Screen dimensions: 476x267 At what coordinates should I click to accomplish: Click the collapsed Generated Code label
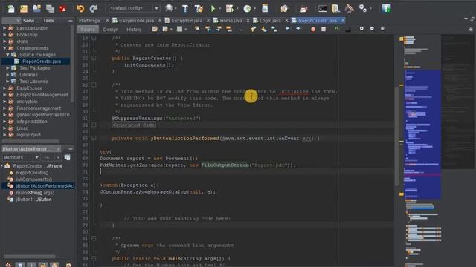click(134, 125)
